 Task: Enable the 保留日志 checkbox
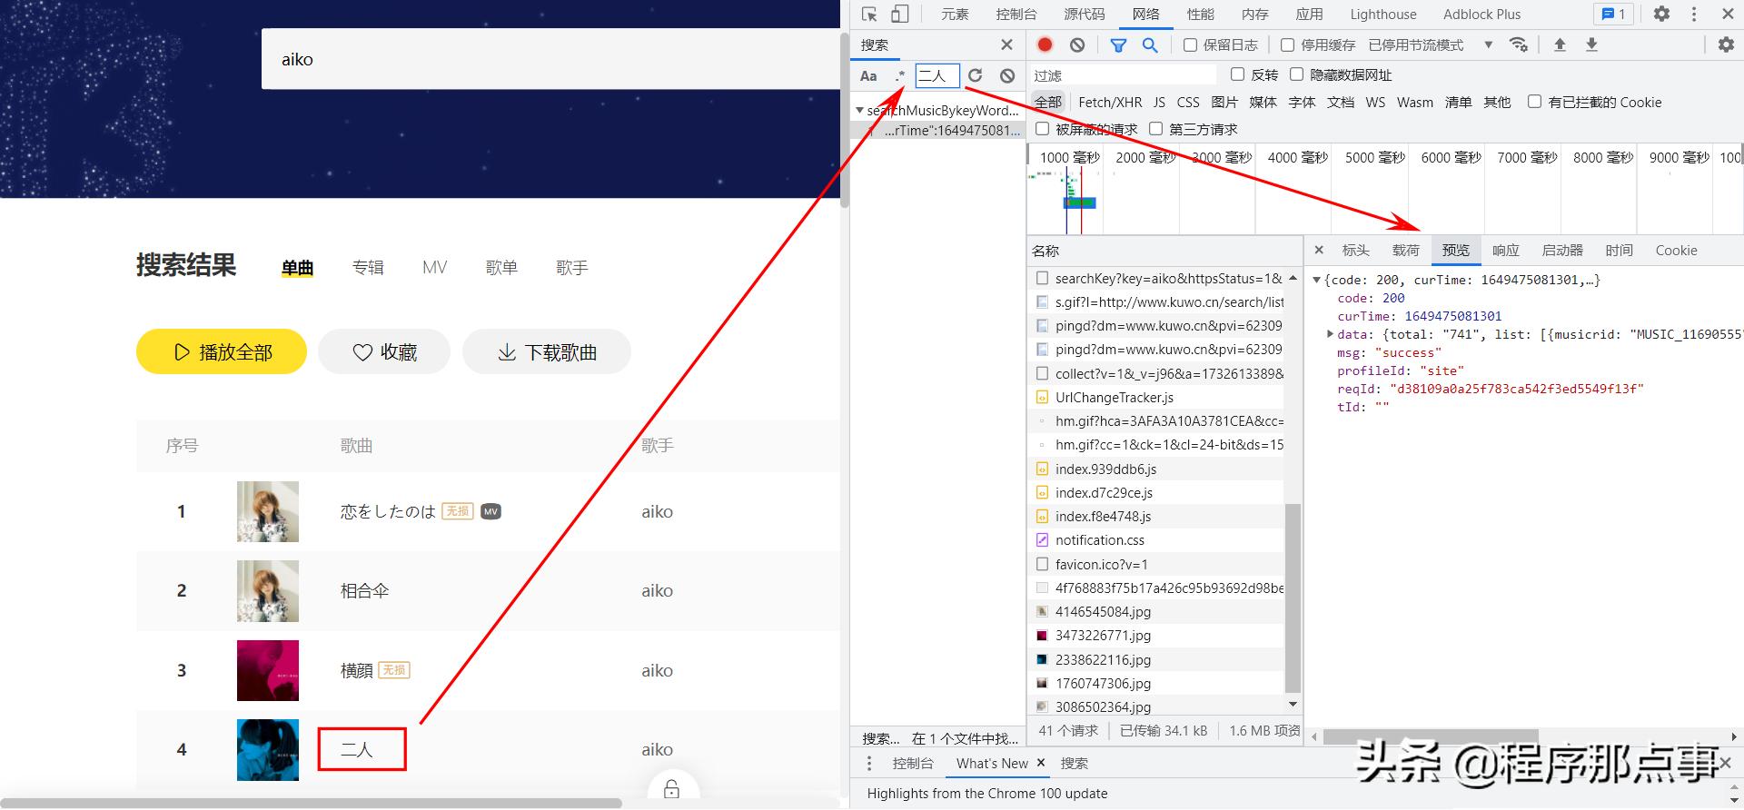[x=1190, y=44]
